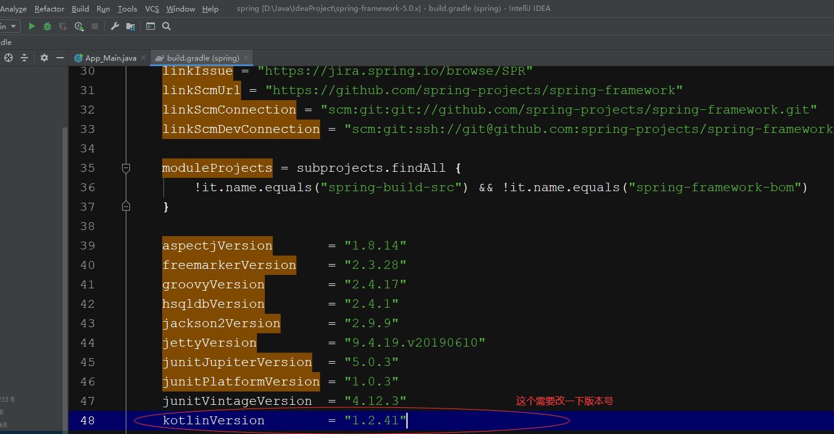The image size is (834, 434).
Task: Open the Analyze menu
Action: [x=13, y=9]
